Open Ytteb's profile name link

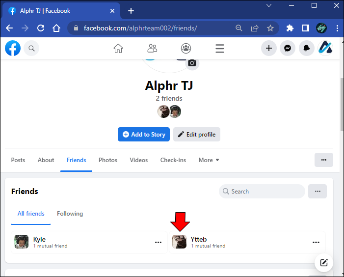coord(199,239)
